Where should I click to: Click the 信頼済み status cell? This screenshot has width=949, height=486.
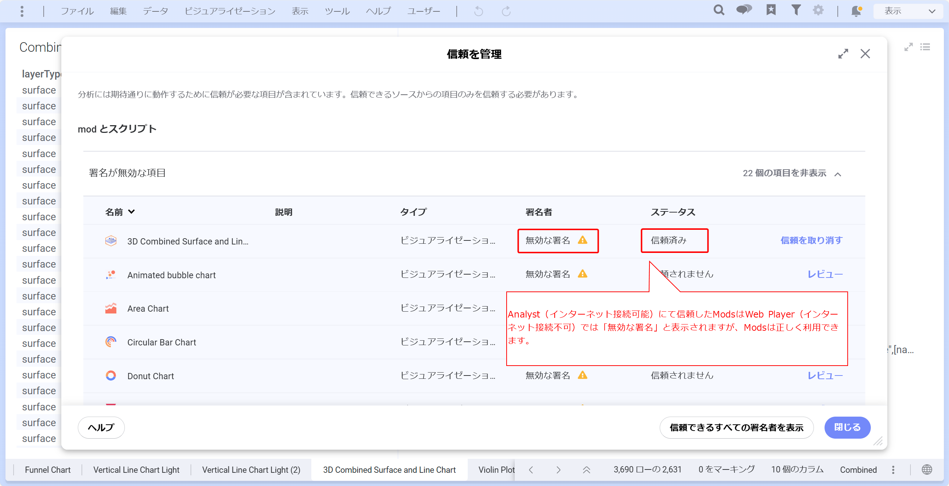669,240
